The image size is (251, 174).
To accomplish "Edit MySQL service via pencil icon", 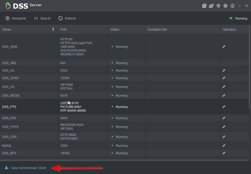I will coord(224,145).
